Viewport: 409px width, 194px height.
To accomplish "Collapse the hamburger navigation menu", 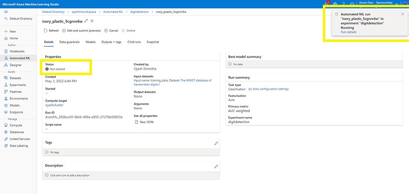I will click(6, 11).
